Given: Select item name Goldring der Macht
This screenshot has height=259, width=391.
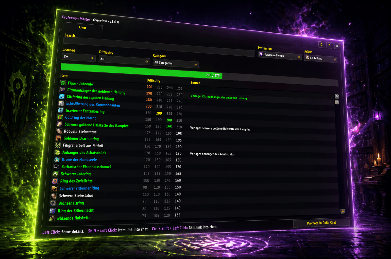Looking at the screenshot, I should (x=80, y=118).
